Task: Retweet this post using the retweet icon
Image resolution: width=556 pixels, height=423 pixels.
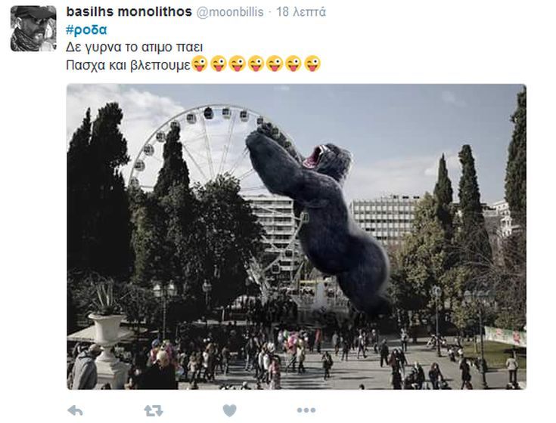Action: point(154,411)
